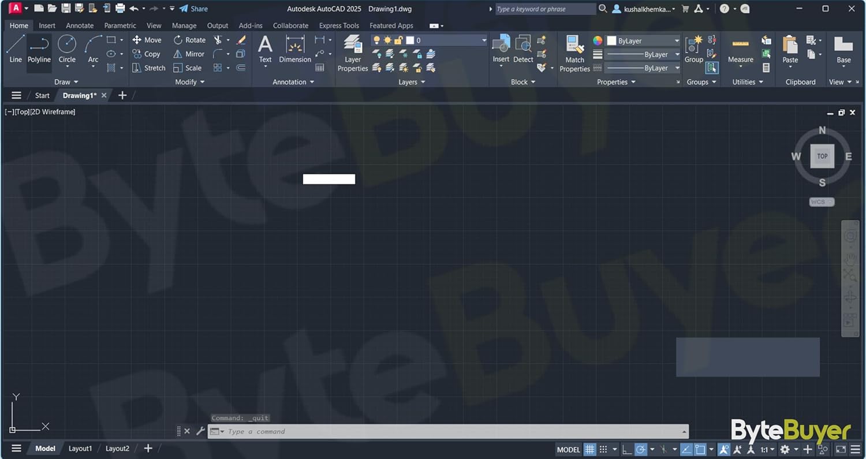Click the Scale tool
Image resolution: width=866 pixels, height=459 pixels.
tap(188, 68)
